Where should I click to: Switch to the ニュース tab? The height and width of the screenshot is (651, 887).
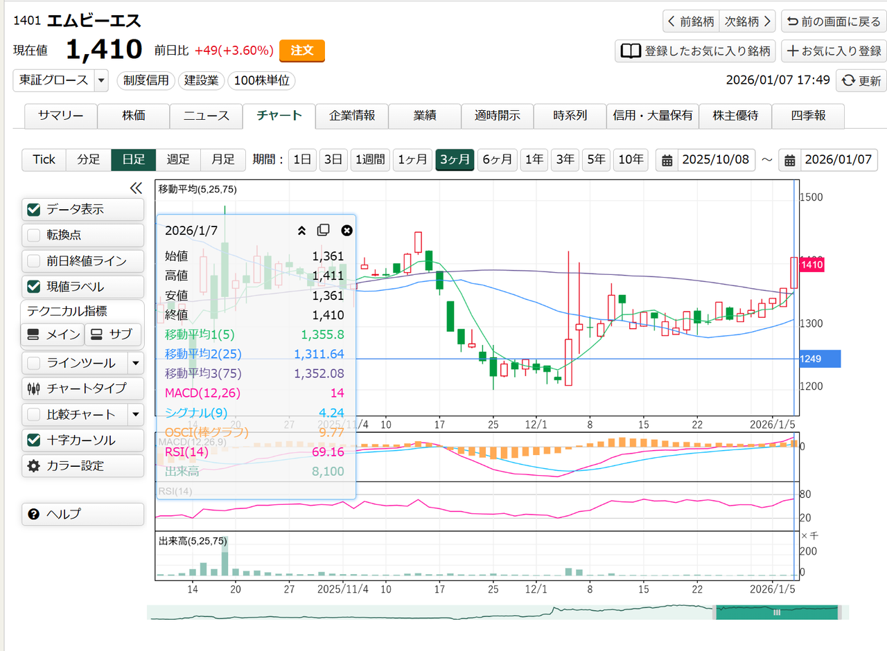coord(207,116)
